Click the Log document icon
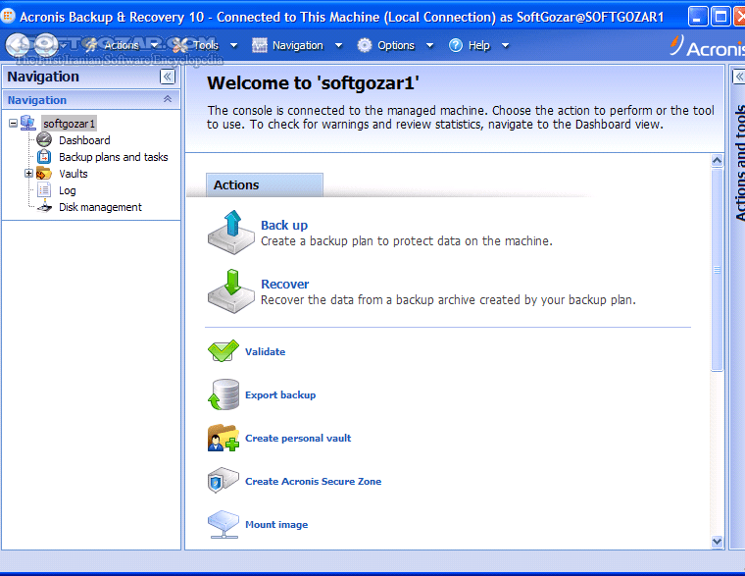This screenshot has height=576, width=745. 44,190
